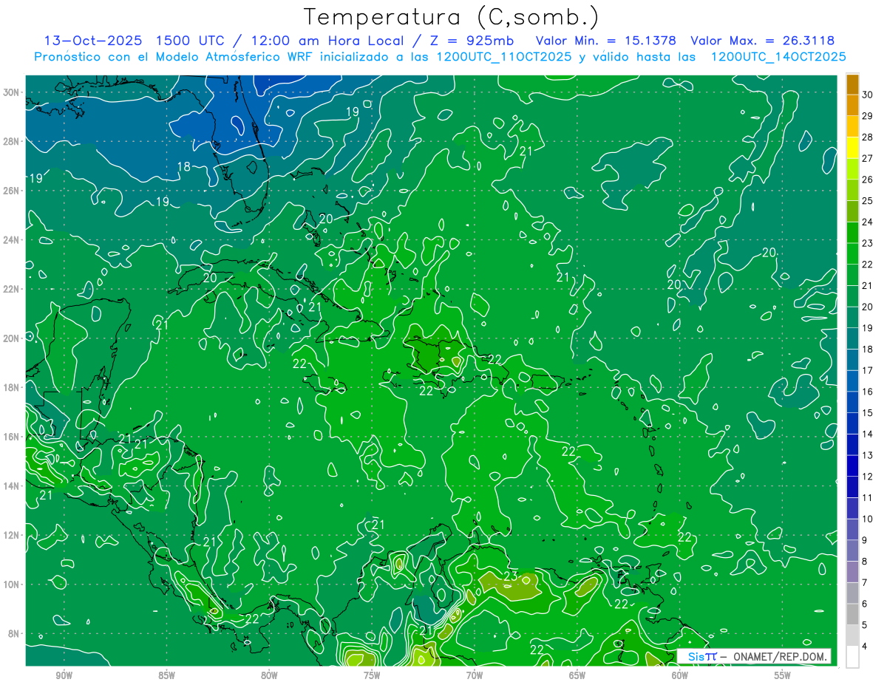Click the '18' contour label near Florida
The width and height of the screenshot is (887, 685).
tap(184, 166)
